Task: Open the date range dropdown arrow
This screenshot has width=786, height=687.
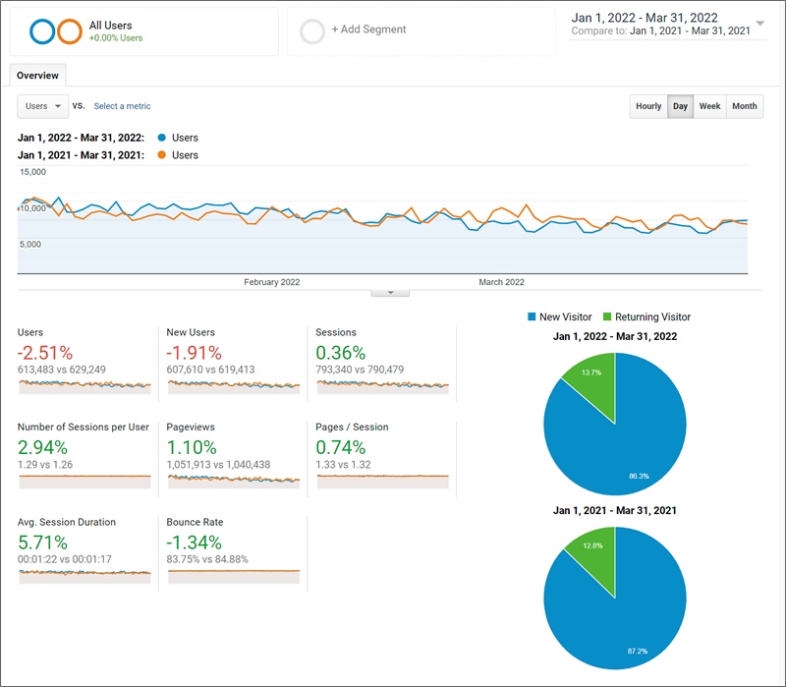Action: pyautogui.click(x=760, y=24)
